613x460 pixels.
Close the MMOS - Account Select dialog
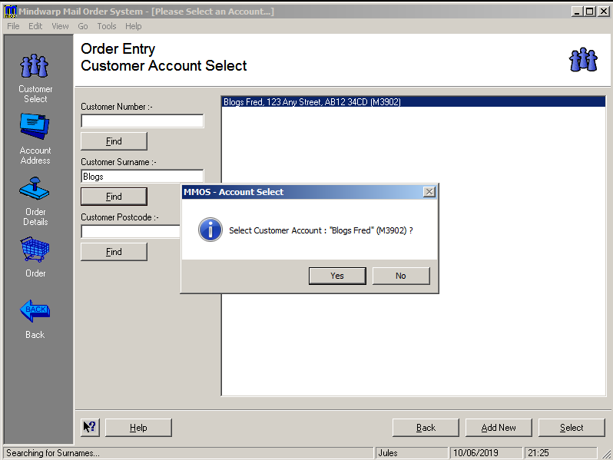click(x=429, y=192)
